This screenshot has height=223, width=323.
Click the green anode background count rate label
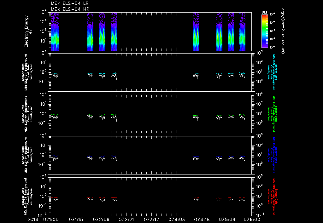pos(273,114)
